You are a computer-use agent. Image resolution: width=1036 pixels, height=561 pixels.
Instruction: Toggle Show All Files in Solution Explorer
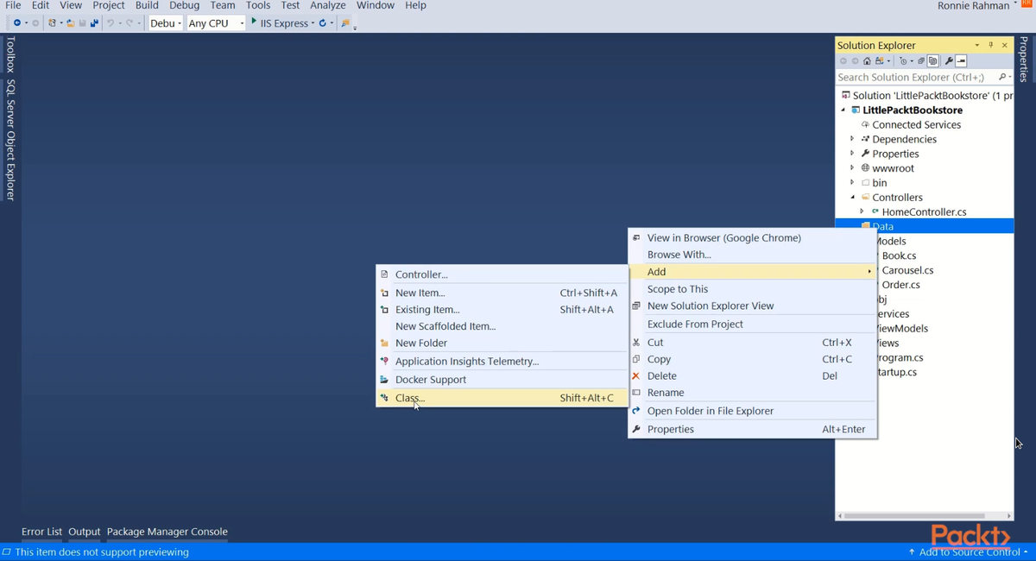pyautogui.click(x=933, y=61)
